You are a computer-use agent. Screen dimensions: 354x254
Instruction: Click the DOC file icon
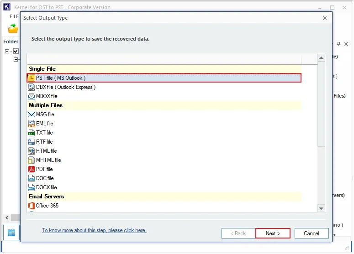(32, 178)
